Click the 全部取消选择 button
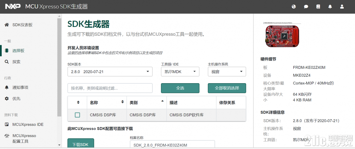This screenshot has height=149, width=355. point(227,88)
